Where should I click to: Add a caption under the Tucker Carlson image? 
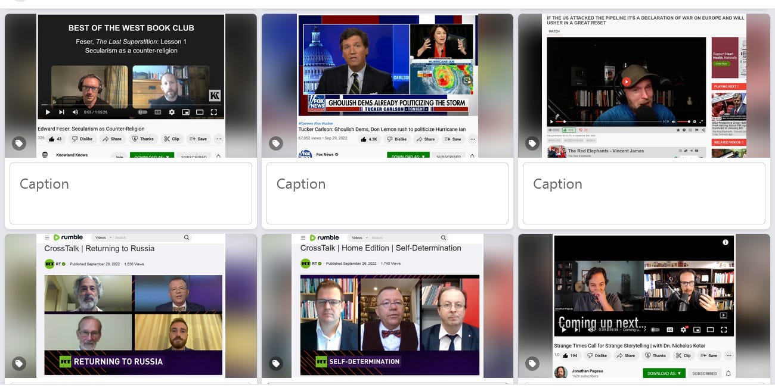click(x=387, y=193)
